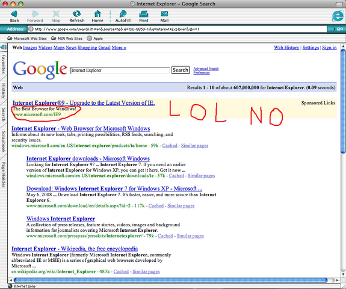Print the page using the toolbar

coord(144,16)
